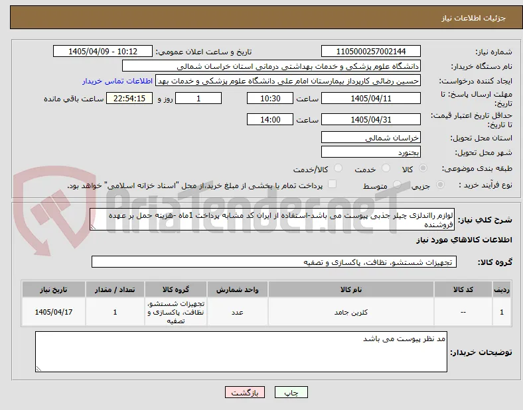Click the بازگشت (back) button
Image resolution: width=523 pixels, height=410 pixels.
click(244, 392)
